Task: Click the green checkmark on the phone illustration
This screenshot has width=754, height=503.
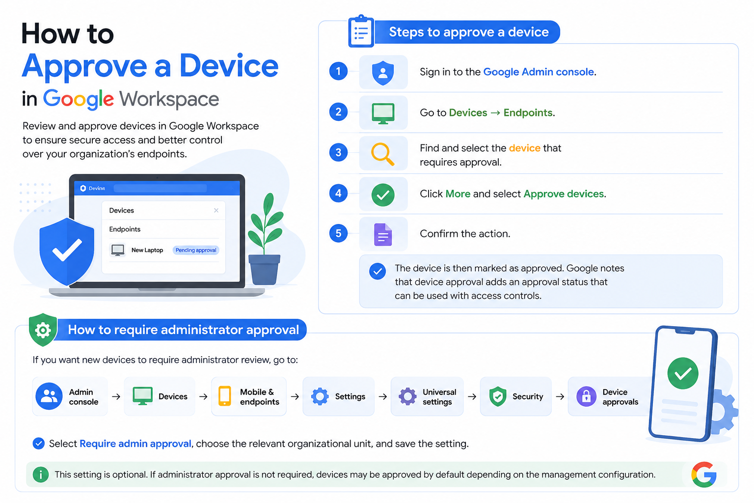Action: [683, 374]
